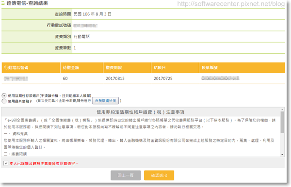Image resolution: width=291 pixels, height=187 pixels.
Task: Click the 查詢時間 row label
Action: pyautogui.click(x=63, y=14)
